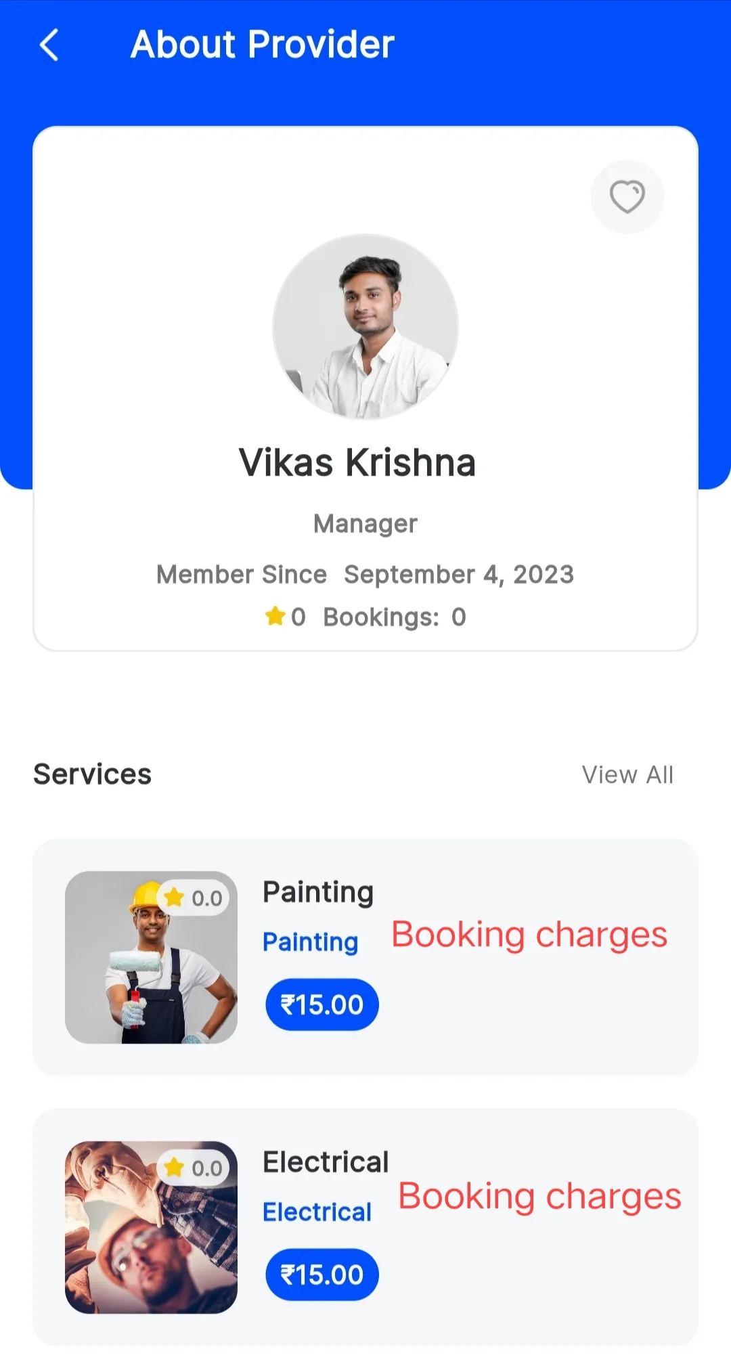The image size is (731, 1370).
Task: Click the Vikas Krishna name text
Action: (x=357, y=463)
